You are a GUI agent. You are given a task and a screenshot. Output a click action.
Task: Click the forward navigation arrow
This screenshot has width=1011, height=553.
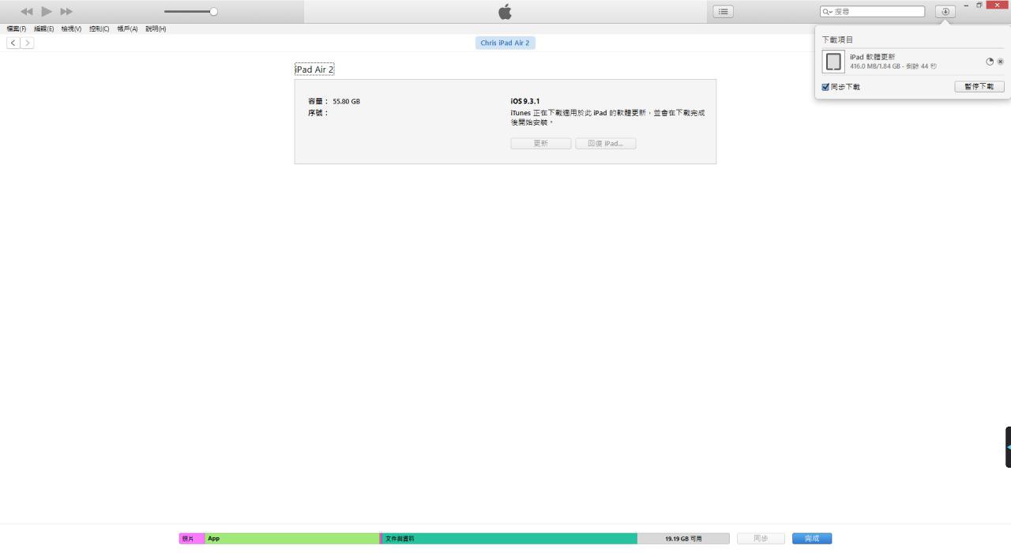(x=28, y=43)
